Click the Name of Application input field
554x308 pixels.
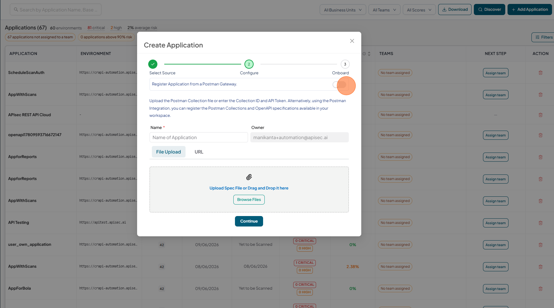199,137
